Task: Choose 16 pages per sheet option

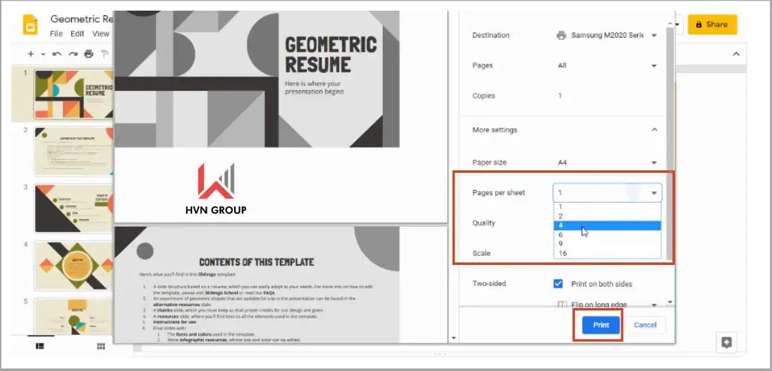Action: (x=607, y=253)
